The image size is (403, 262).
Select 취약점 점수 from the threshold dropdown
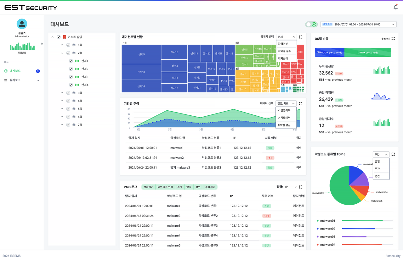click(285, 51)
